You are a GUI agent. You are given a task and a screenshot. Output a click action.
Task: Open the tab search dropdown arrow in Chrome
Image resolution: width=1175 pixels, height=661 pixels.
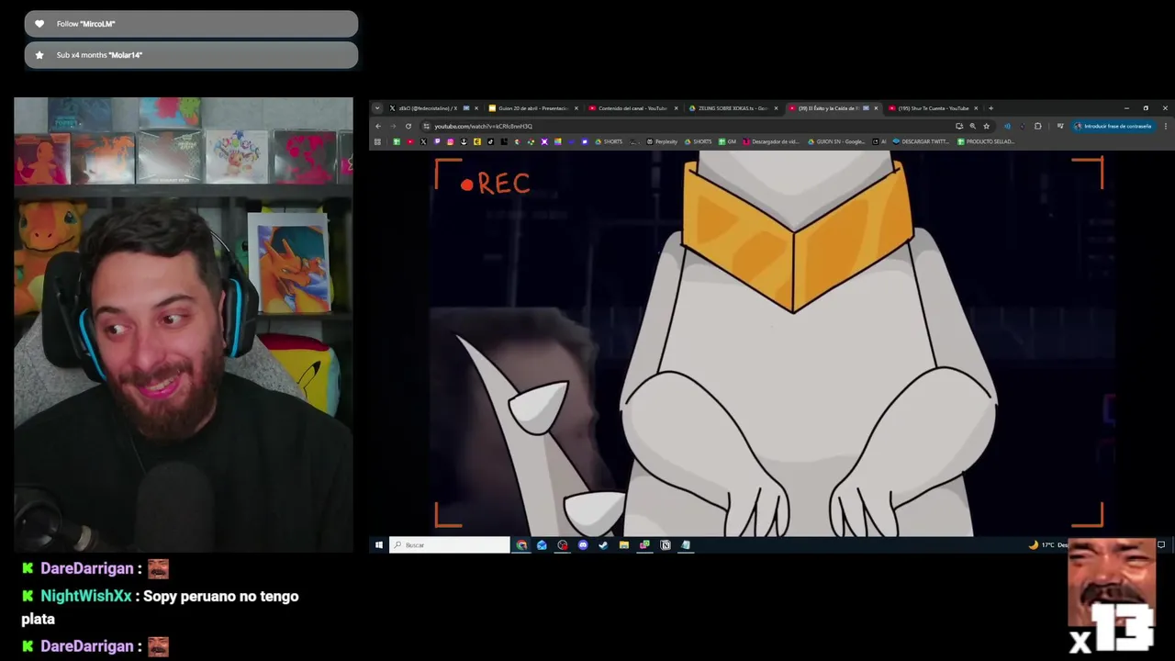coord(376,108)
